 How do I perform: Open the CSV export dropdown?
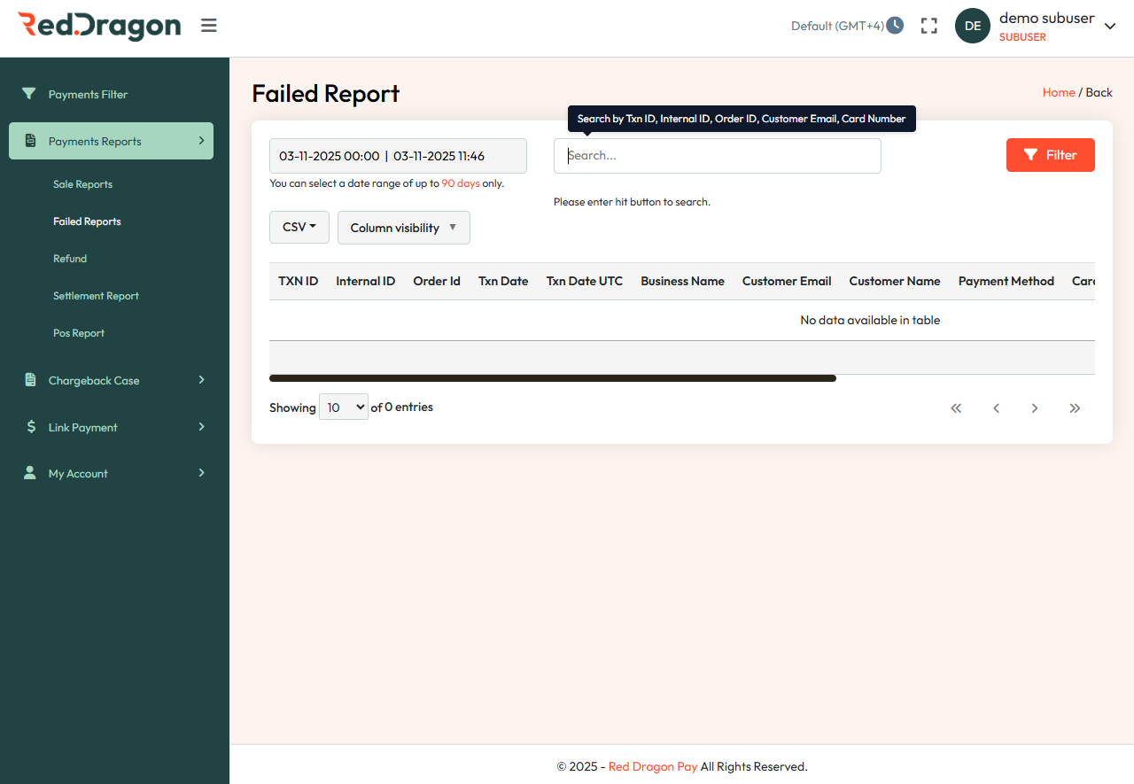tap(299, 227)
